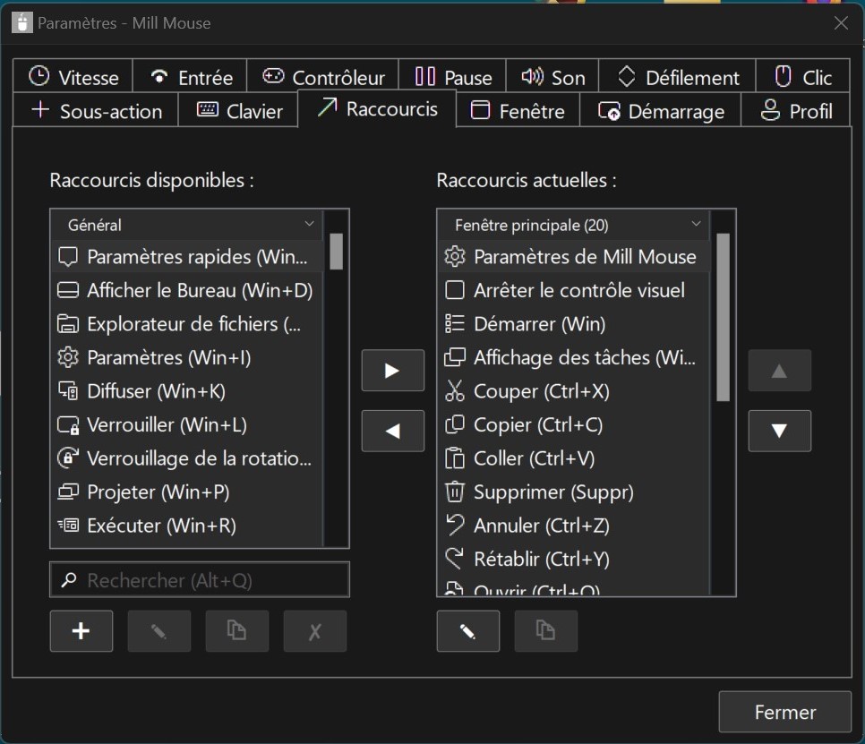Click the gear icon beside Paramètres de Mill Mouse
Screen dimensions: 865x744
453,256
